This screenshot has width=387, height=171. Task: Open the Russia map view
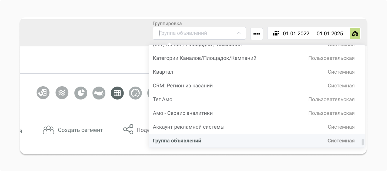pos(99,93)
